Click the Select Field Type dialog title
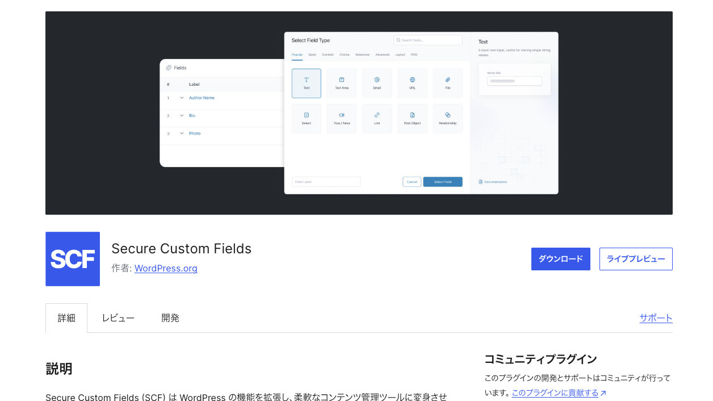 (311, 40)
